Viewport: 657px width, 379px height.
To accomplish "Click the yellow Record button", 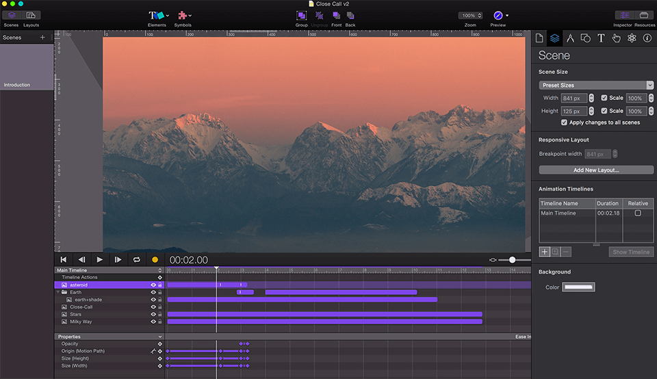I will (x=155, y=260).
